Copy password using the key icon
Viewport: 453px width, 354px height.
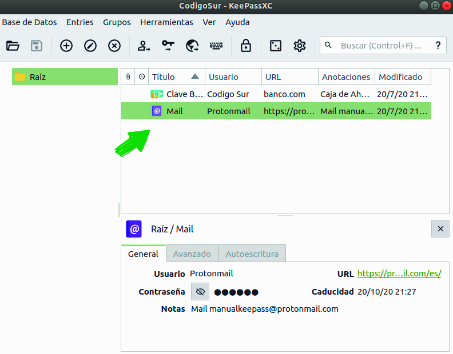click(x=168, y=46)
